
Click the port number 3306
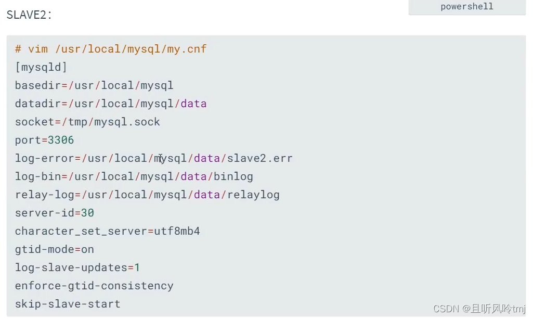click(61, 140)
